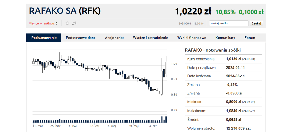
Task: Click the start date 2024-03-11
Action: (235, 68)
